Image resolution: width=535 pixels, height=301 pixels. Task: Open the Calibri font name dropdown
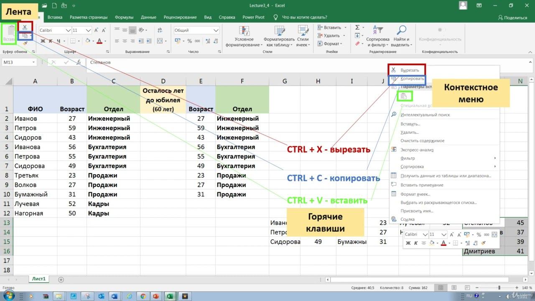pyautogui.click(x=68, y=31)
